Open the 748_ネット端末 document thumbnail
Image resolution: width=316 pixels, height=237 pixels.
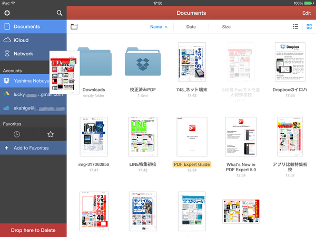192,62
